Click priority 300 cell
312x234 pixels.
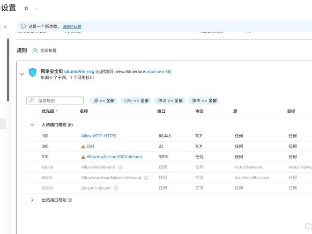pyautogui.click(x=45, y=146)
